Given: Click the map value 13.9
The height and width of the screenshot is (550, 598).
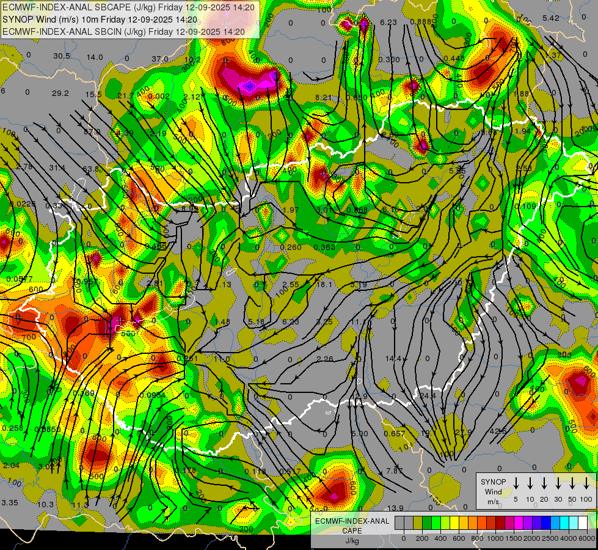Looking at the screenshot, I should 395,508.
